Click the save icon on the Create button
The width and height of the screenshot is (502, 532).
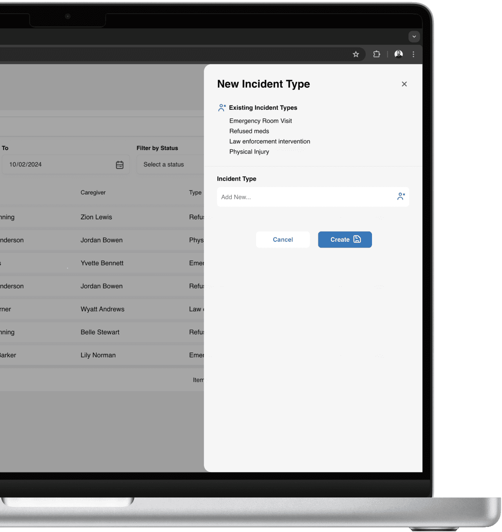[356, 239]
